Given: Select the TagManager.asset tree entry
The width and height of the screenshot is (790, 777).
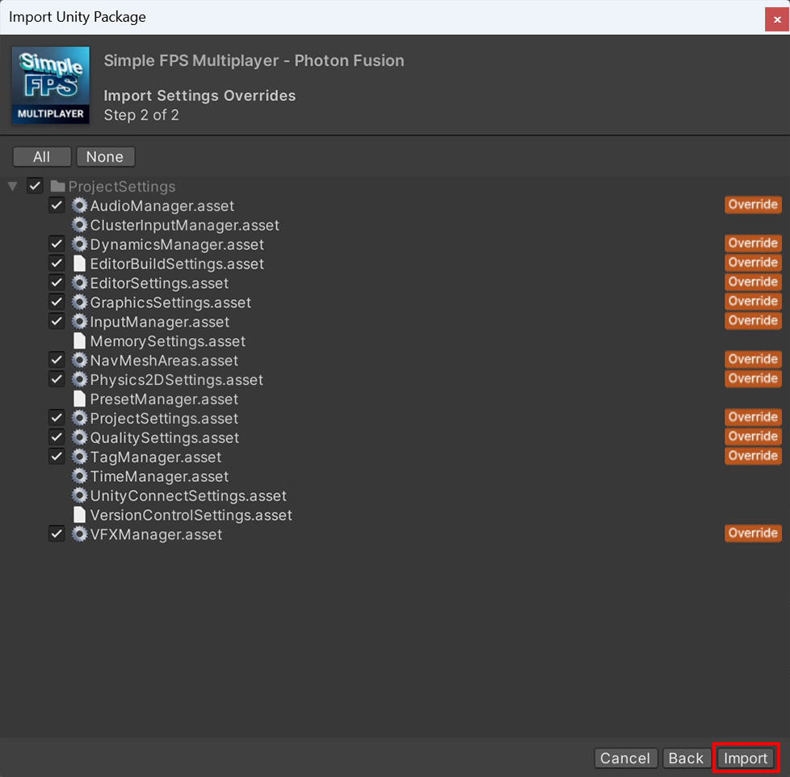Looking at the screenshot, I should pos(155,457).
